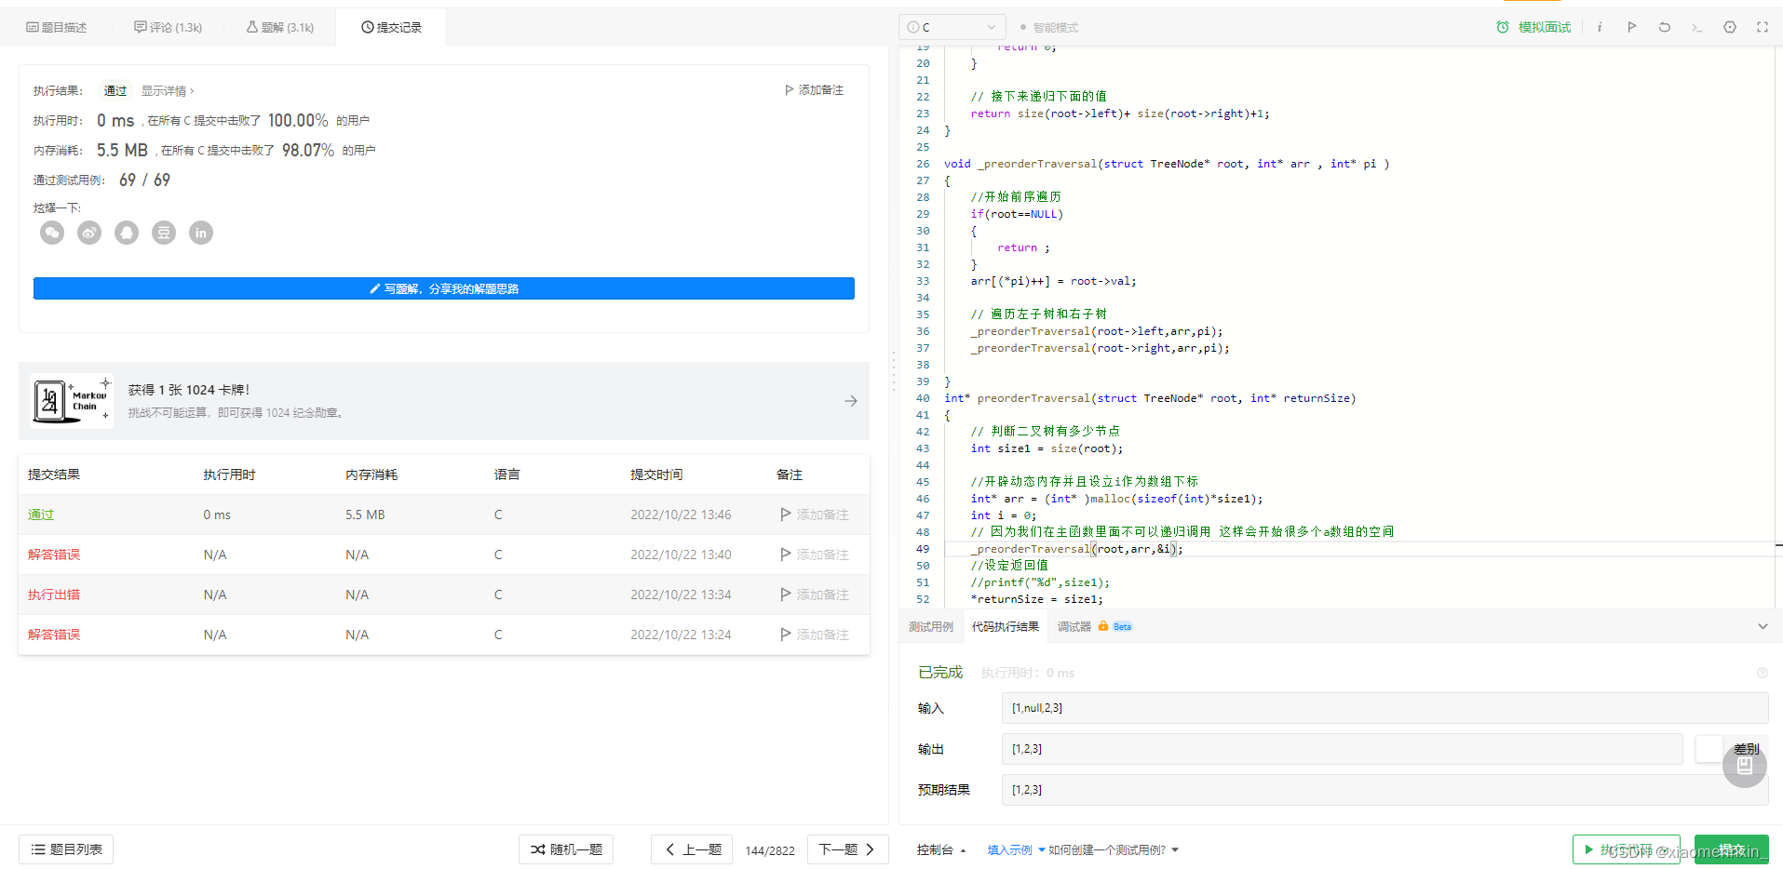1783x869 pixels.
Task: Open 解答错误 submission from 13:24
Action: [x=54, y=635]
